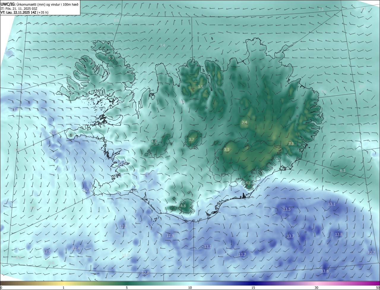The height and width of the screenshot is (290, 380).
Task: Click the 12.4 value label on the map
Action: pos(76,248)
